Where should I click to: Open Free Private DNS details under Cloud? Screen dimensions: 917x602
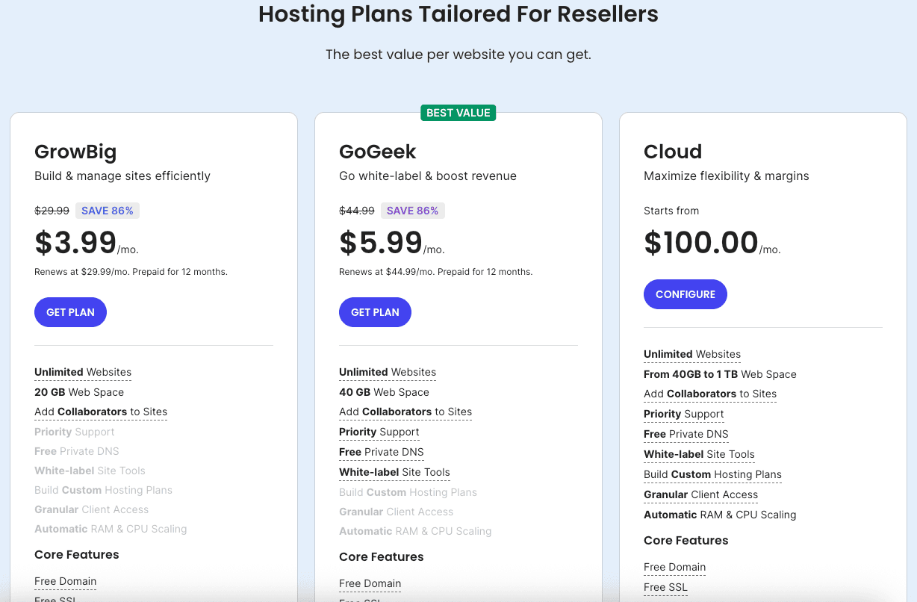686,434
